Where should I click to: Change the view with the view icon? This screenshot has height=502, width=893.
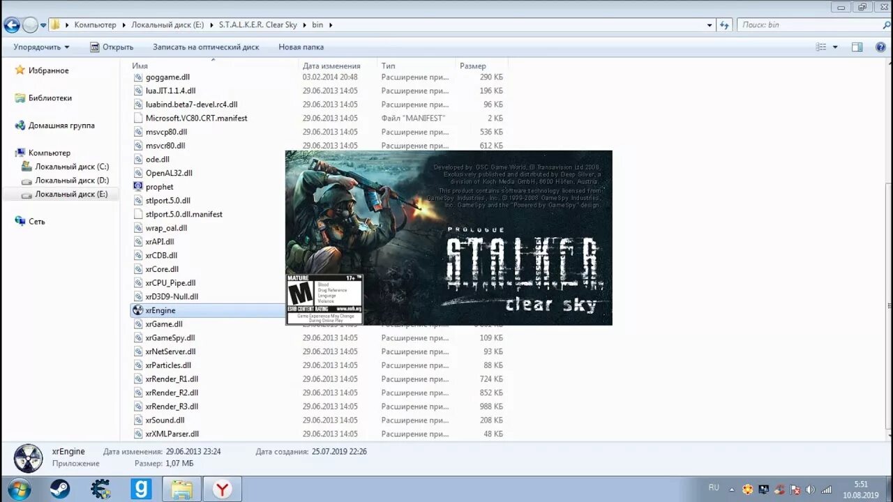pyautogui.click(x=821, y=47)
